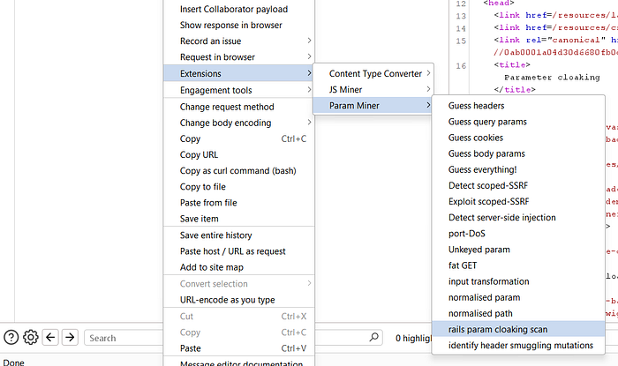Select Change request method
The image size is (618, 366).
pyautogui.click(x=239, y=107)
